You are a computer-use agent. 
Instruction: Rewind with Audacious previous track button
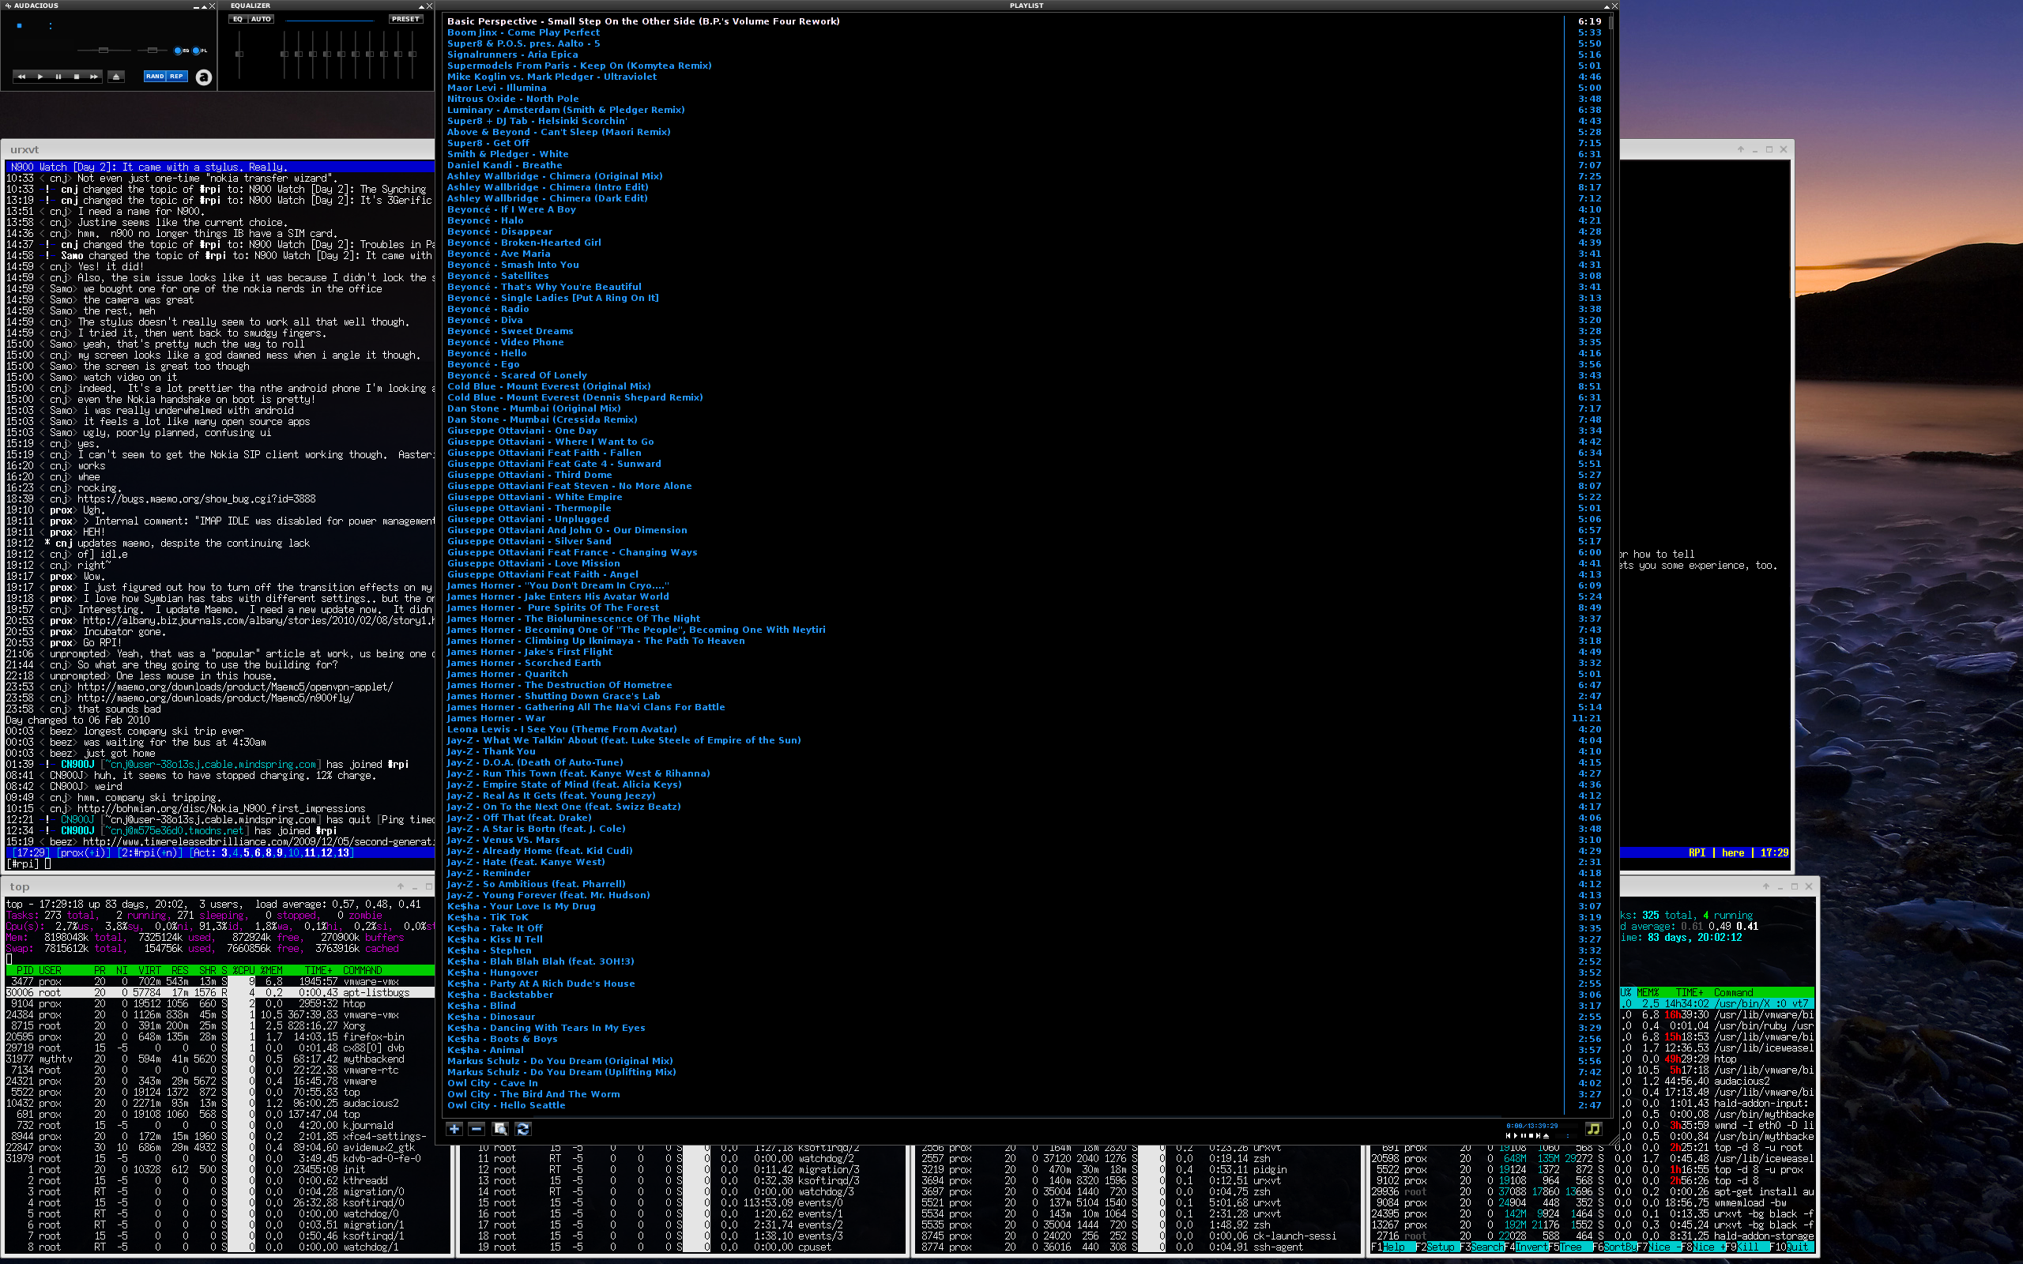[x=22, y=76]
